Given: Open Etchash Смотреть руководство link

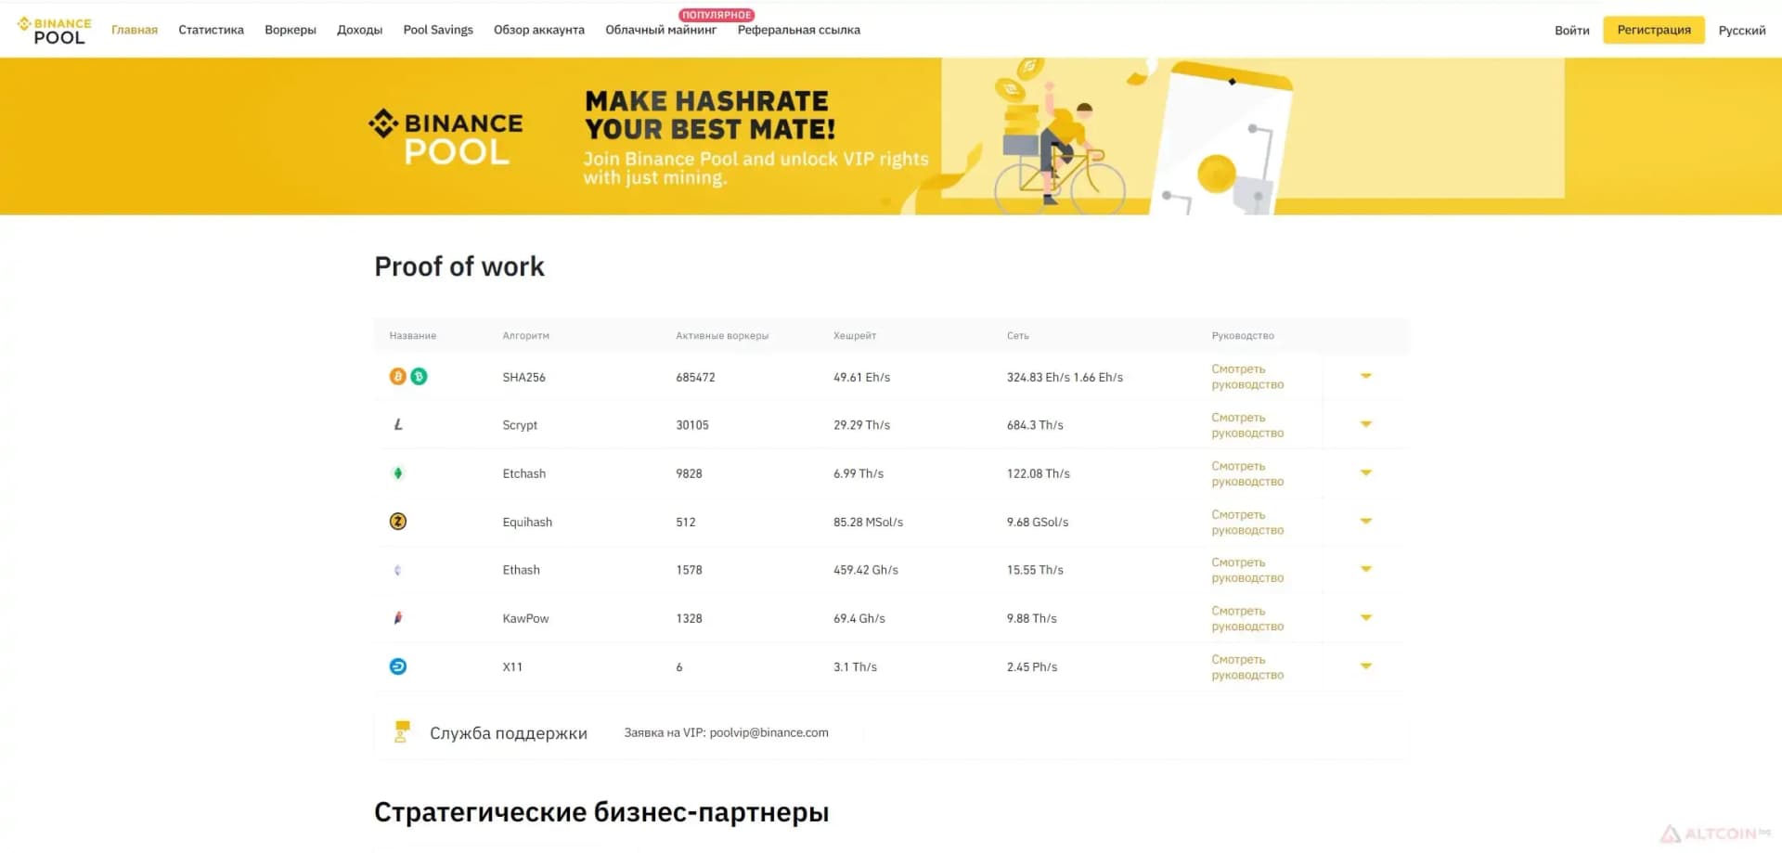Looking at the screenshot, I should tap(1247, 473).
